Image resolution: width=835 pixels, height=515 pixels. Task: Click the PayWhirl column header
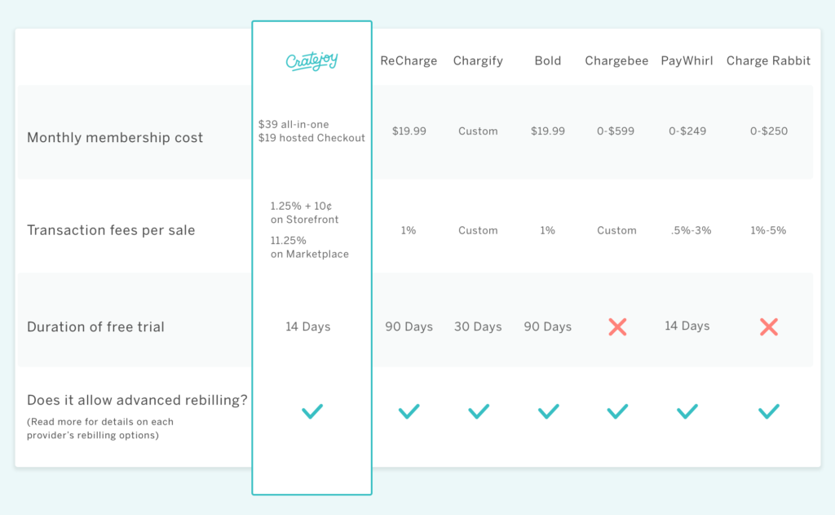point(687,61)
